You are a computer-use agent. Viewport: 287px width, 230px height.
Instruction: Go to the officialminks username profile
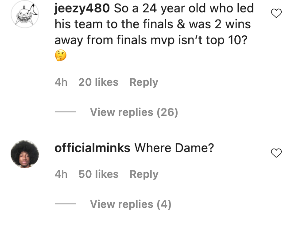click(92, 148)
